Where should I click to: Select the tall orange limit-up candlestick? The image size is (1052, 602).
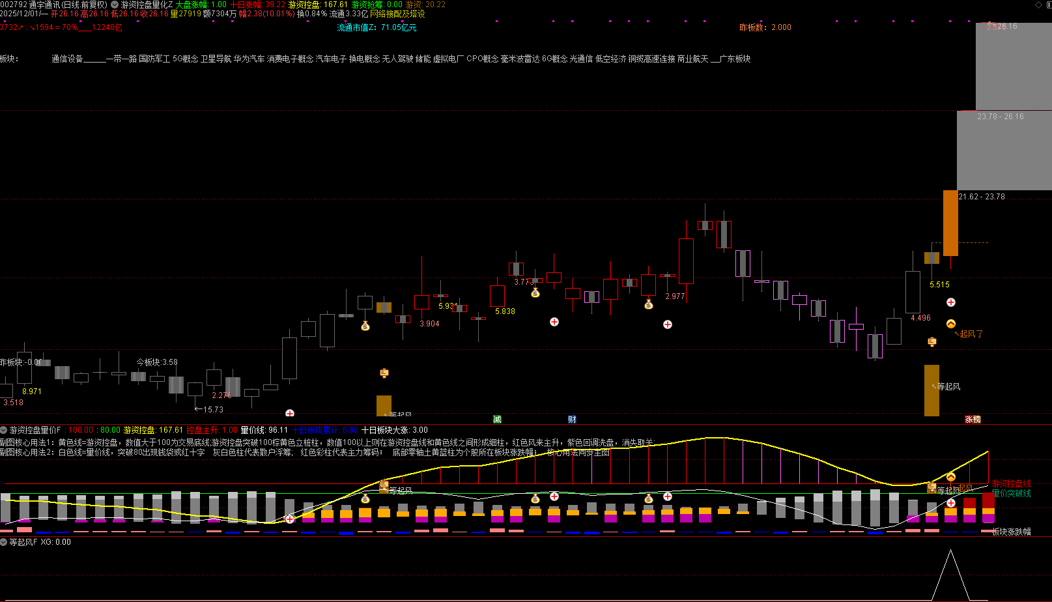click(x=950, y=223)
